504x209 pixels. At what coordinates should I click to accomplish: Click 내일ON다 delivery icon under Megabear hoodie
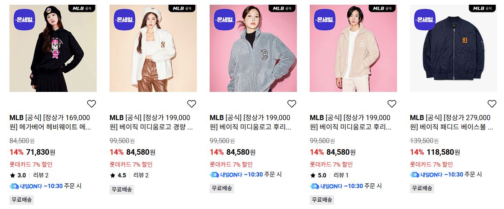point(26,186)
